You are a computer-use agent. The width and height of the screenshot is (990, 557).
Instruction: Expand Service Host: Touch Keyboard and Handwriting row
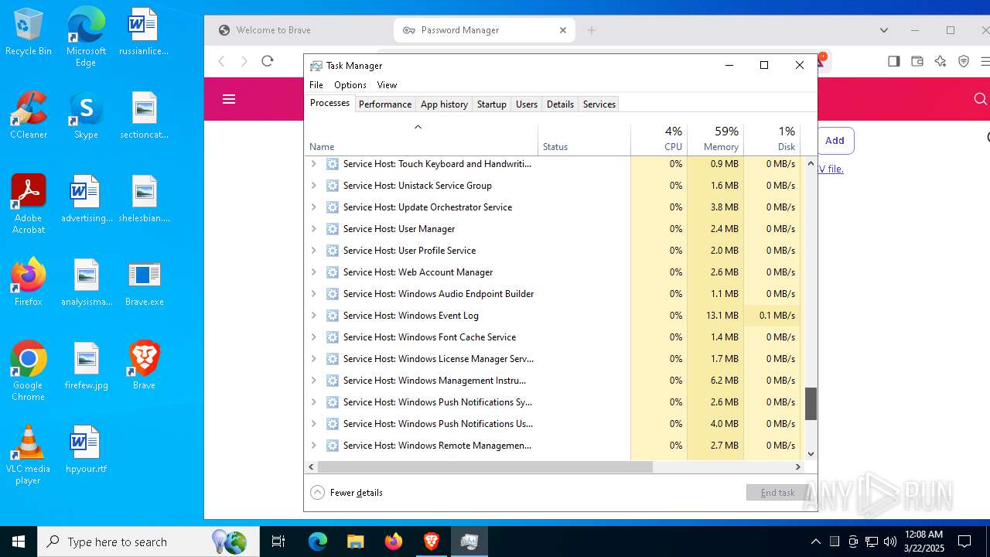pos(313,164)
